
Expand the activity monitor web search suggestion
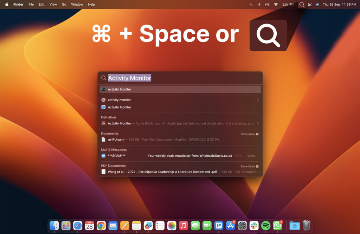point(258,100)
